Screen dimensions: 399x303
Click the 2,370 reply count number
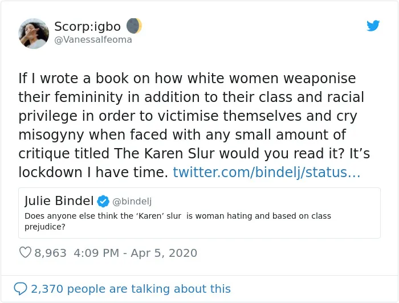click(47, 289)
